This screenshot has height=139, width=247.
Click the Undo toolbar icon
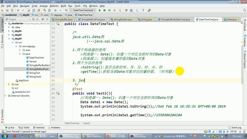pos(18,10)
